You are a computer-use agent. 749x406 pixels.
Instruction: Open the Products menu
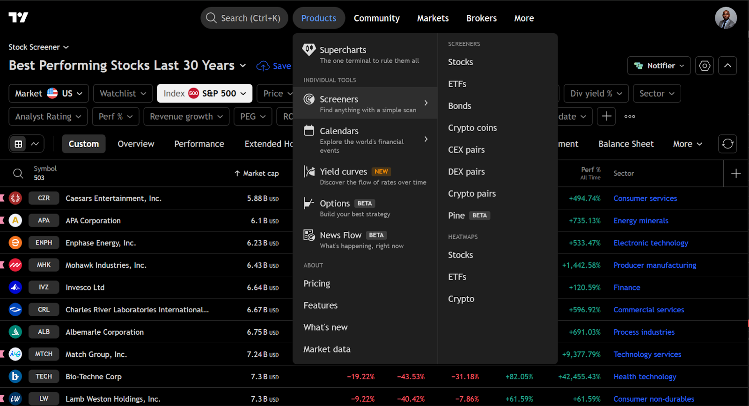pos(319,18)
